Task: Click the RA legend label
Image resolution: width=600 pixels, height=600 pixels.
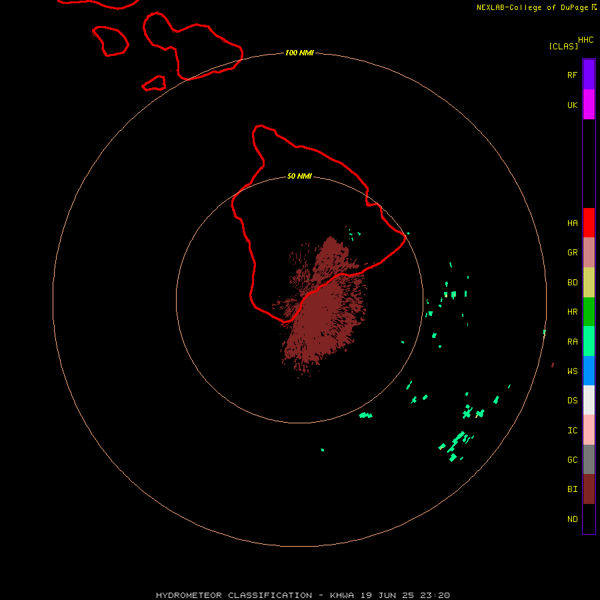Action: tap(572, 342)
